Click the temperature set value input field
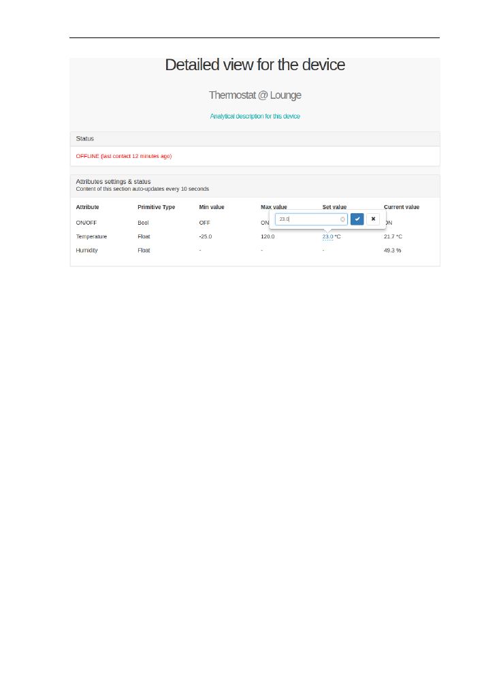The image size is (486, 688). click(x=308, y=219)
